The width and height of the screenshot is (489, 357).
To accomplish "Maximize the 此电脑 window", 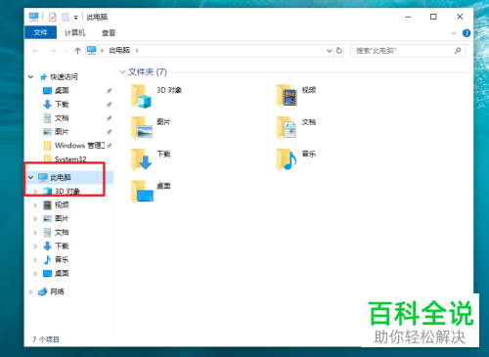I will (433, 17).
